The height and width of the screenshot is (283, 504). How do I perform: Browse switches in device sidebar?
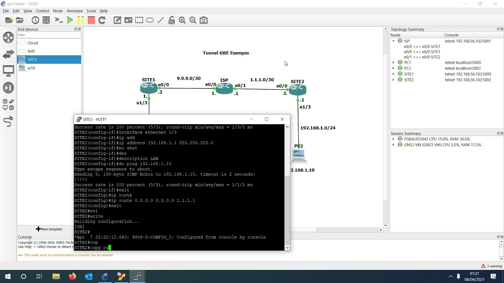(x=8, y=54)
